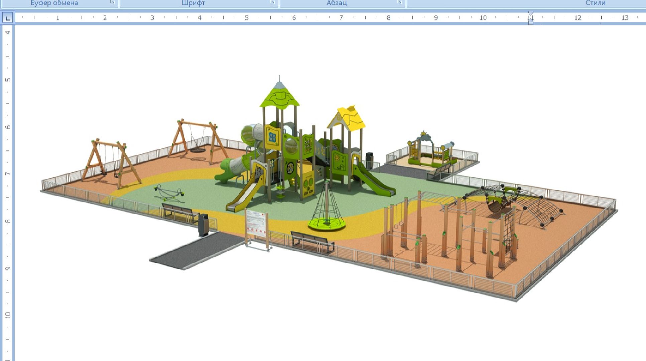Click the first line indent marker
The image size is (646, 361).
(530, 13)
